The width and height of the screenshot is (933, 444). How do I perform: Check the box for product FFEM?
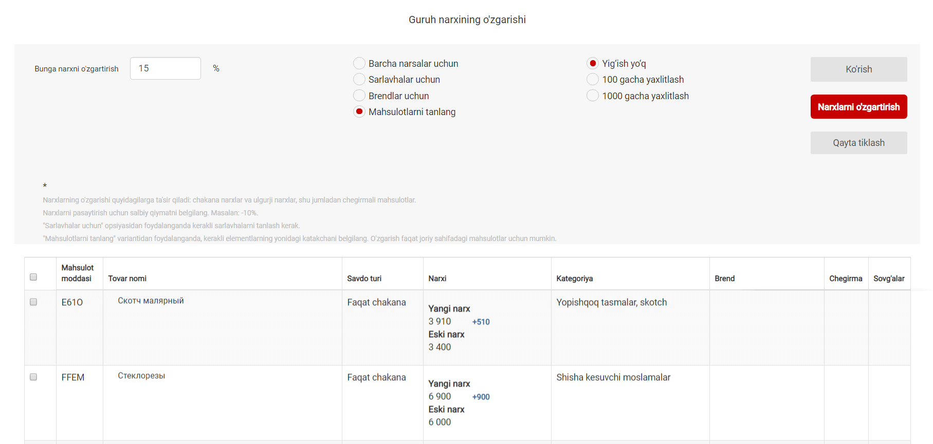click(33, 377)
